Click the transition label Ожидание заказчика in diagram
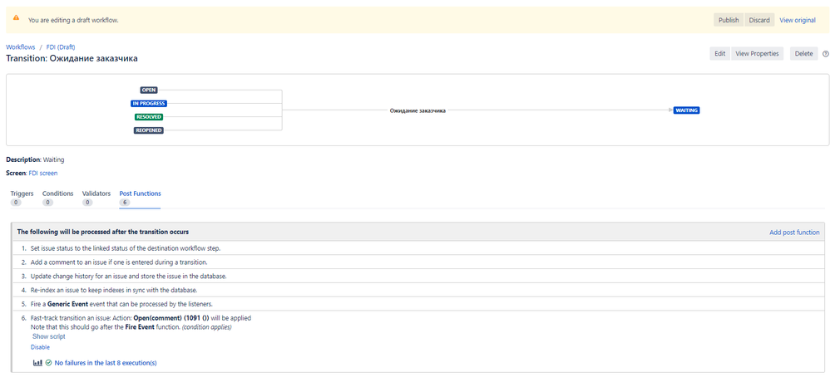830x387 pixels. 417,111
